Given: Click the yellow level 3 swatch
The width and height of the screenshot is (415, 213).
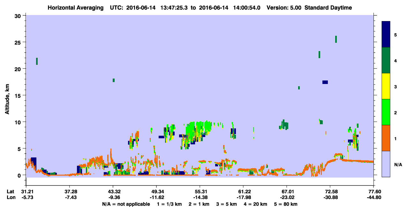Looking at the screenshot, I should click(x=386, y=86).
